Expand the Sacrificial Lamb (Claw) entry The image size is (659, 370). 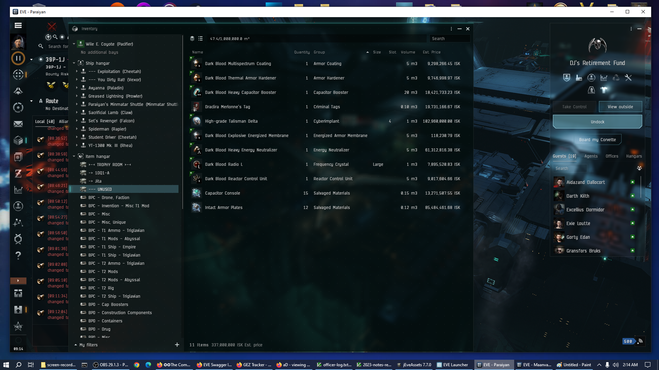[x=77, y=112]
